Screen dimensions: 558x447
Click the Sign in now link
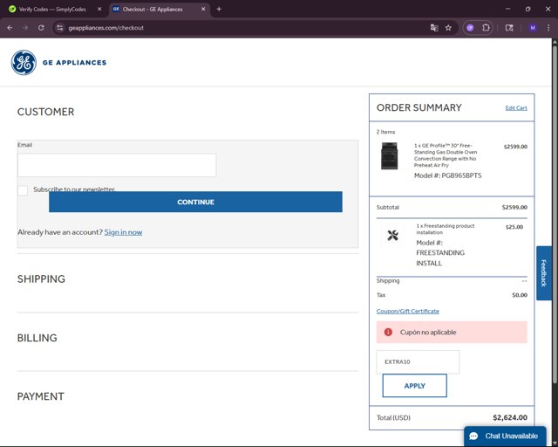(123, 232)
